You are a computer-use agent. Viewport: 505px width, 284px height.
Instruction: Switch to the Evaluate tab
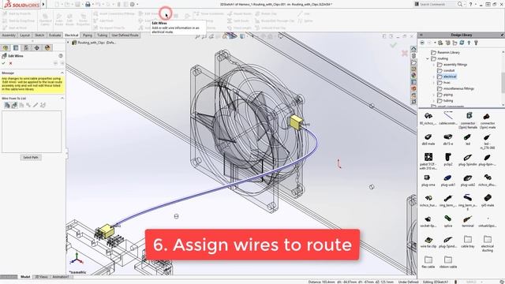(x=54, y=35)
